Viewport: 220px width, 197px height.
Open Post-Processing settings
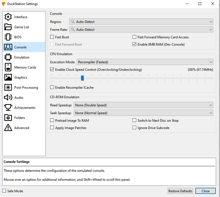point(24,88)
